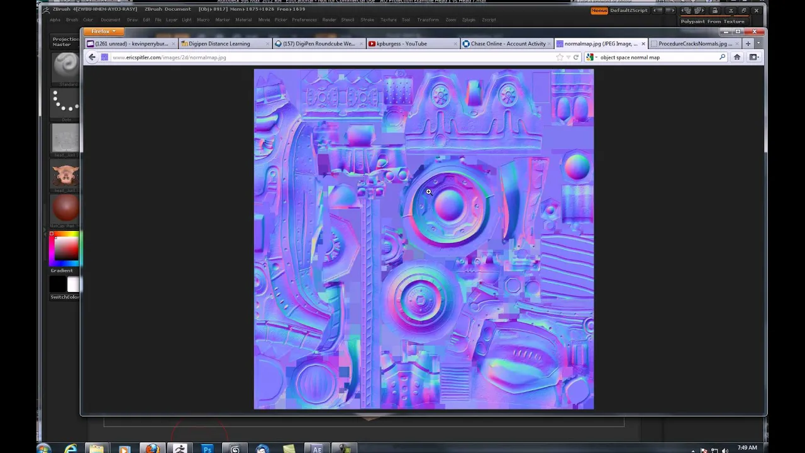
Task: Click the Firefox taskbar icon
Action: tap(152, 449)
